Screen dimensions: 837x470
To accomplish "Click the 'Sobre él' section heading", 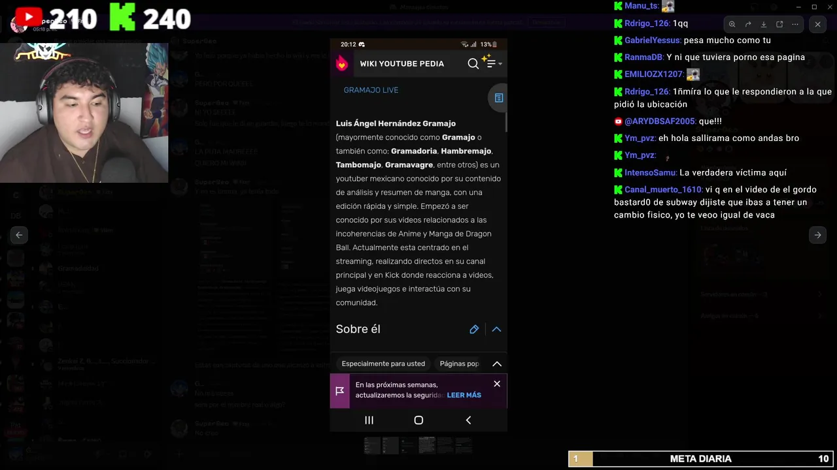I will [358, 330].
